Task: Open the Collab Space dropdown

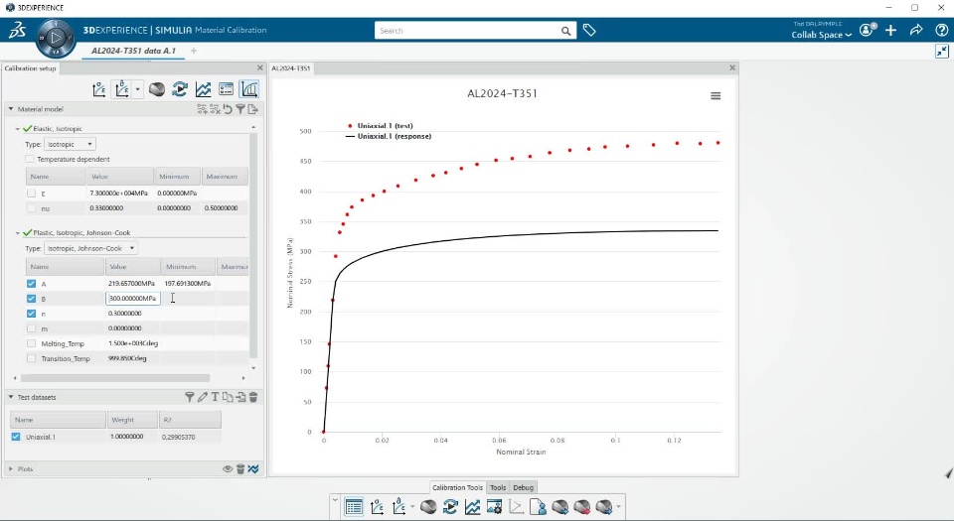Action: click(x=822, y=35)
